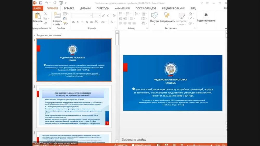This screenshot has height=146, width=260.
Task: Undo the last action
Action: [x=47, y=3]
